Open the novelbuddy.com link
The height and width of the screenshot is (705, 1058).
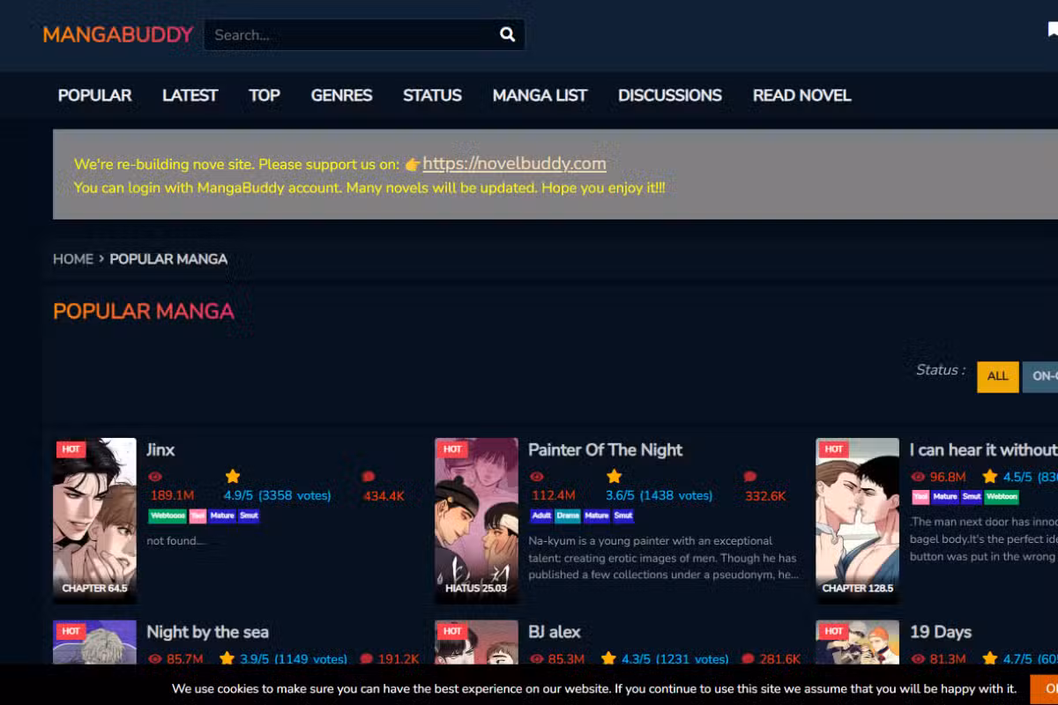[x=514, y=164]
